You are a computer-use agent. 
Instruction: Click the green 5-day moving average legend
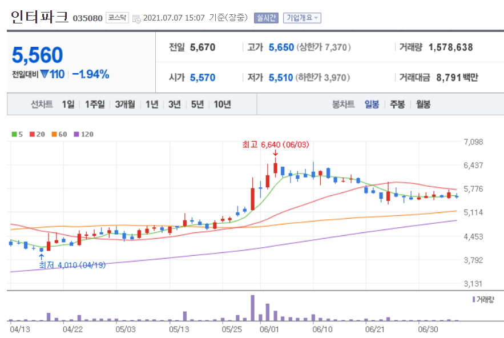tap(17, 134)
